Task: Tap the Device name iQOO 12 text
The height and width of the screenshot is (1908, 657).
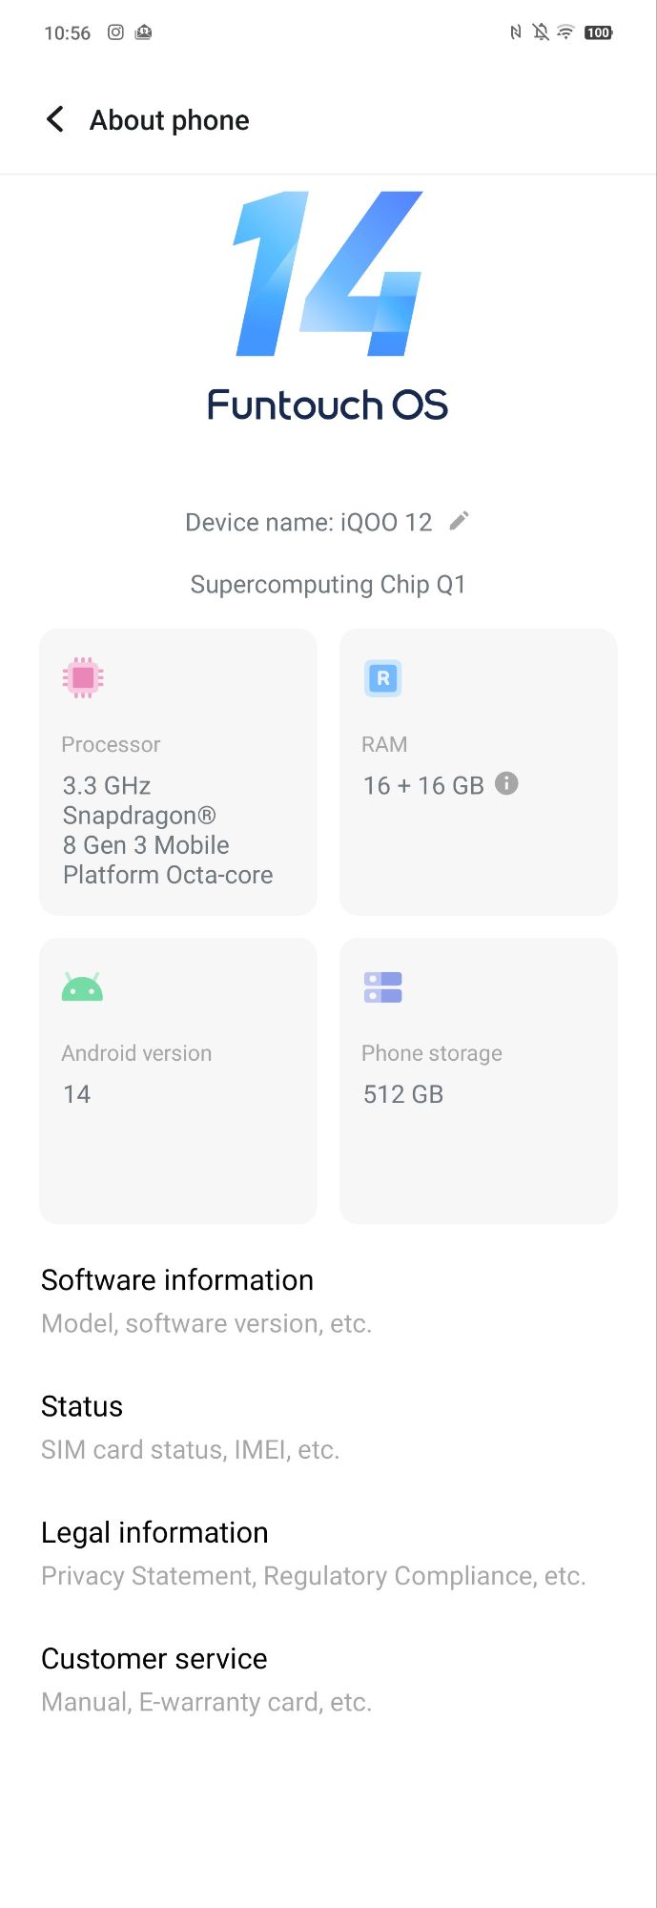Action: (x=309, y=522)
